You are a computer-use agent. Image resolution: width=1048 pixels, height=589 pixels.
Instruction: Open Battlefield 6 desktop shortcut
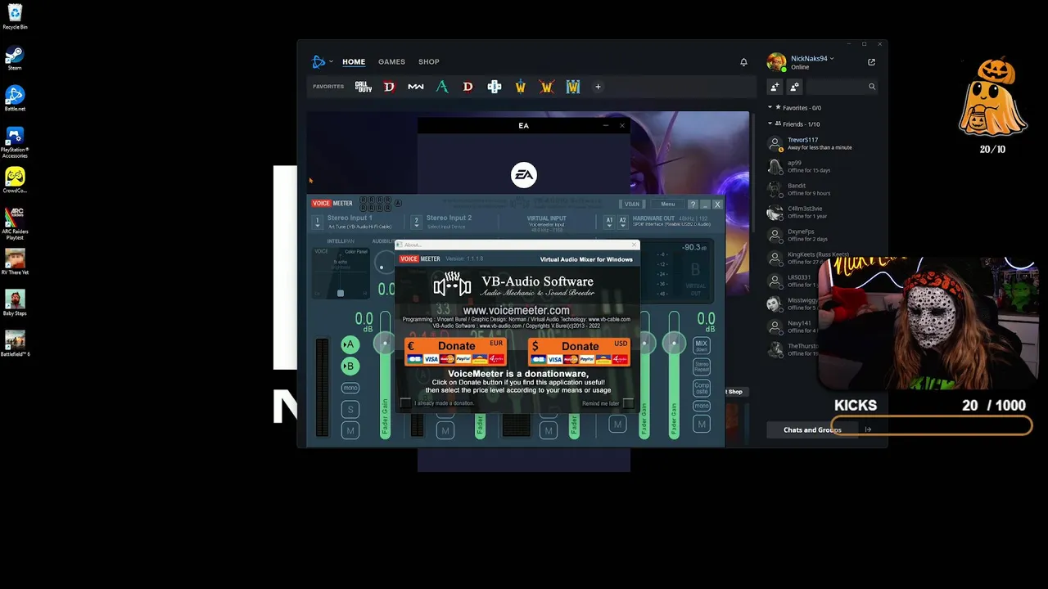point(15,344)
